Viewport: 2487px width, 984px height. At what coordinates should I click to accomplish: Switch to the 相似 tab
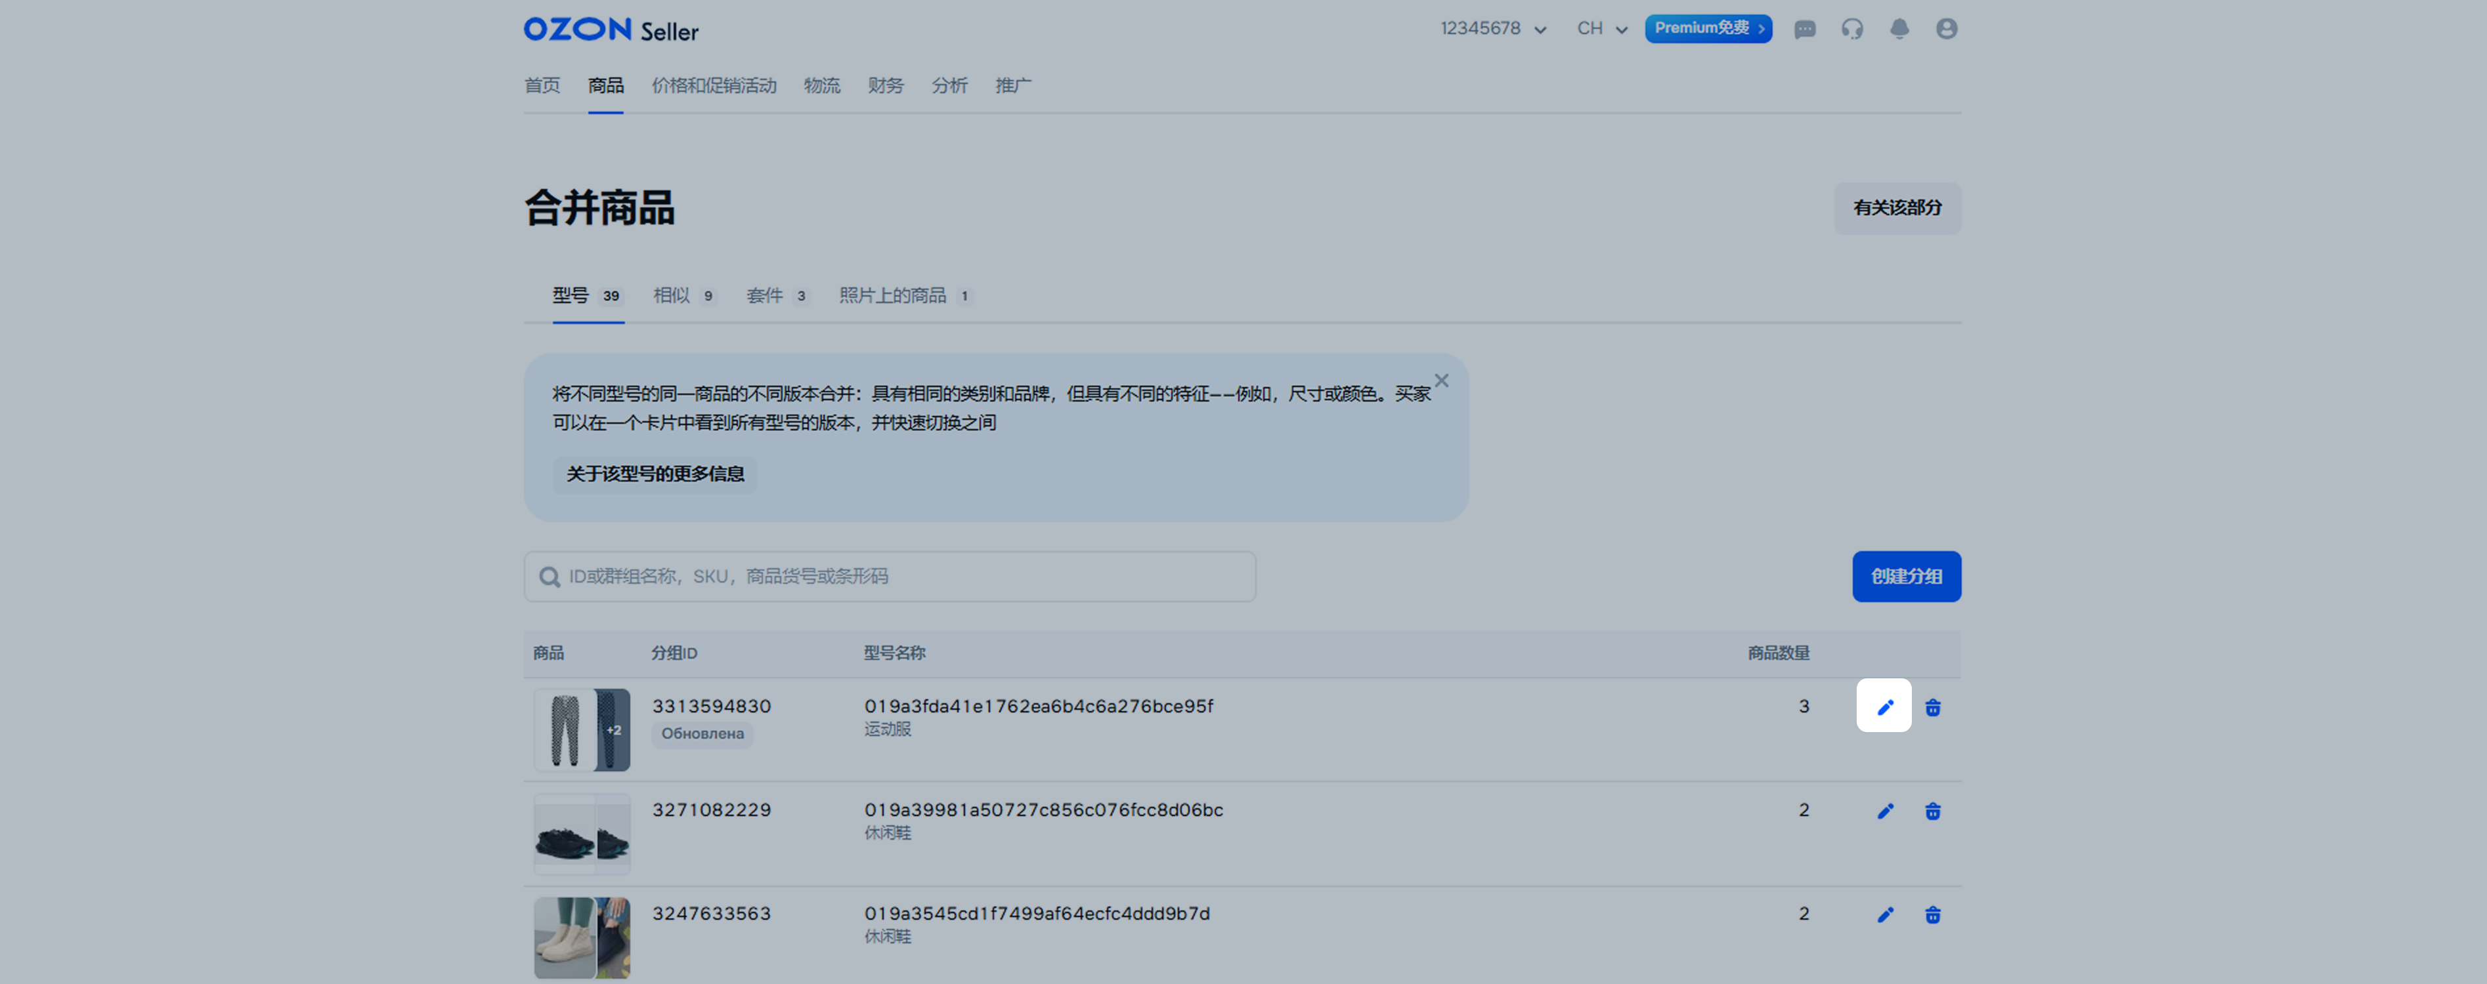(x=683, y=295)
